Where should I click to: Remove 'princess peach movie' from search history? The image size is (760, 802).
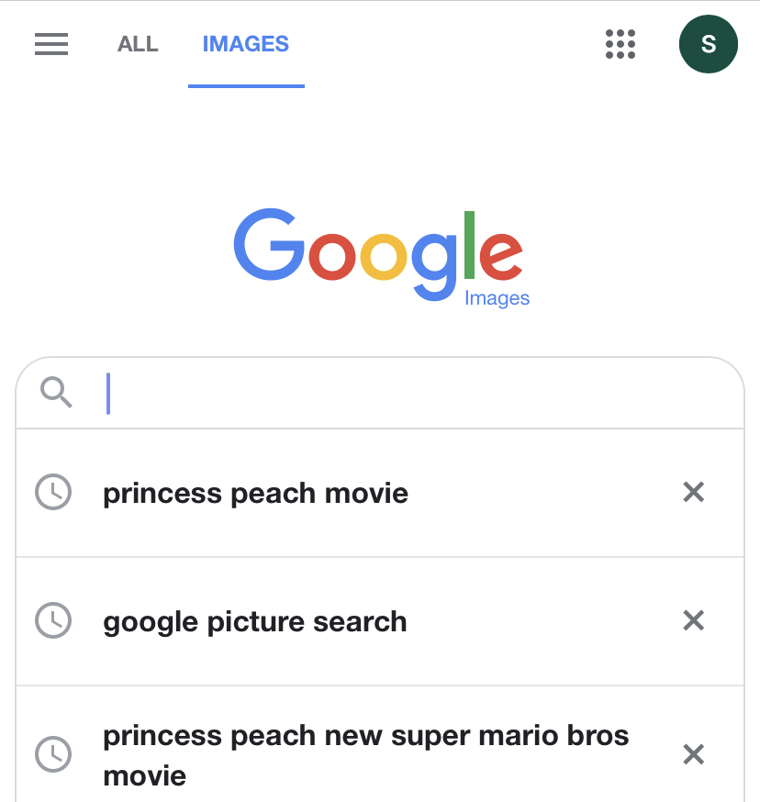[x=694, y=493]
